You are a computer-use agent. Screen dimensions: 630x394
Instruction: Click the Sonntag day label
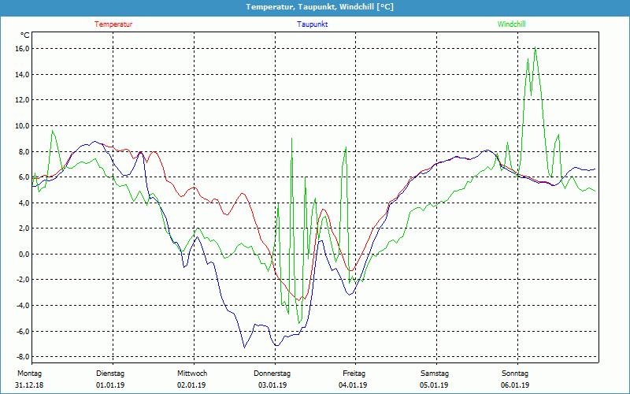point(515,374)
